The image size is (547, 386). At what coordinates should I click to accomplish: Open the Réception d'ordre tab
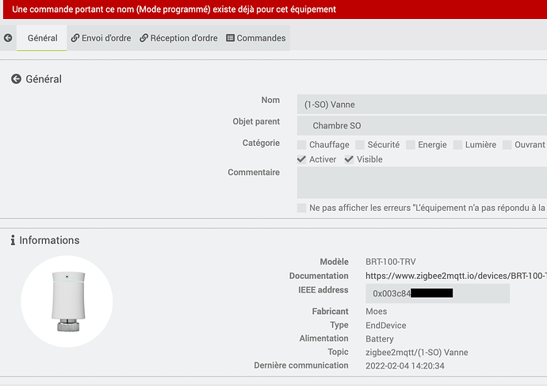[178, 38]
